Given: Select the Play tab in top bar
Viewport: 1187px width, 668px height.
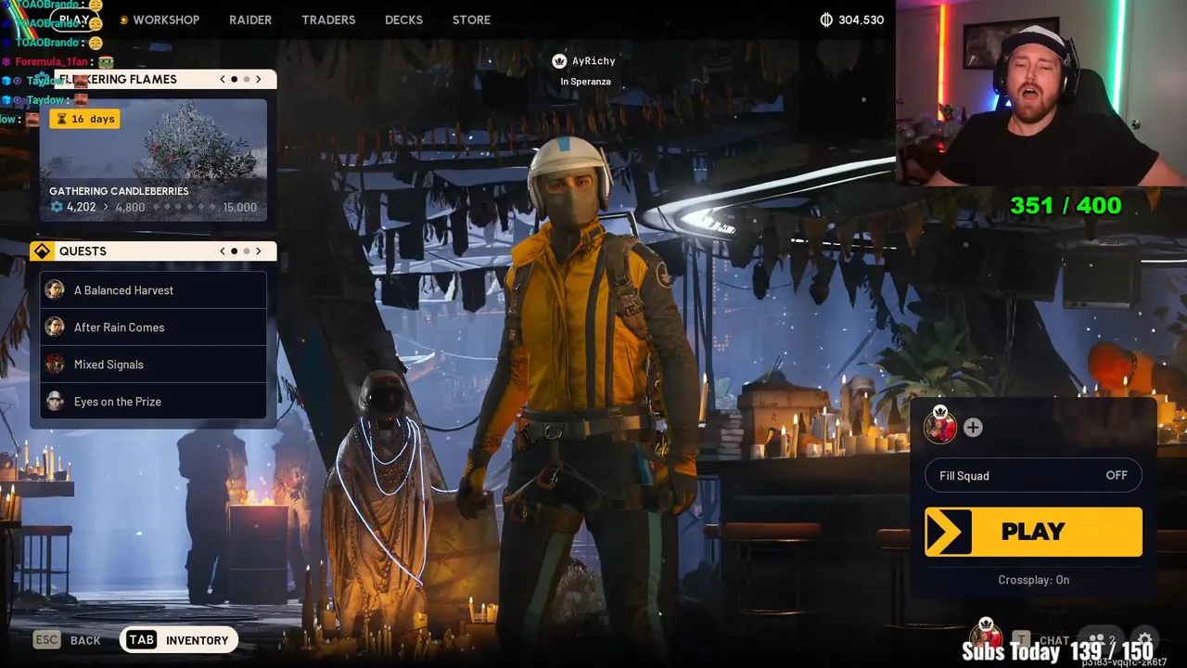Looking at the screenshot, I should coord(74,19).
